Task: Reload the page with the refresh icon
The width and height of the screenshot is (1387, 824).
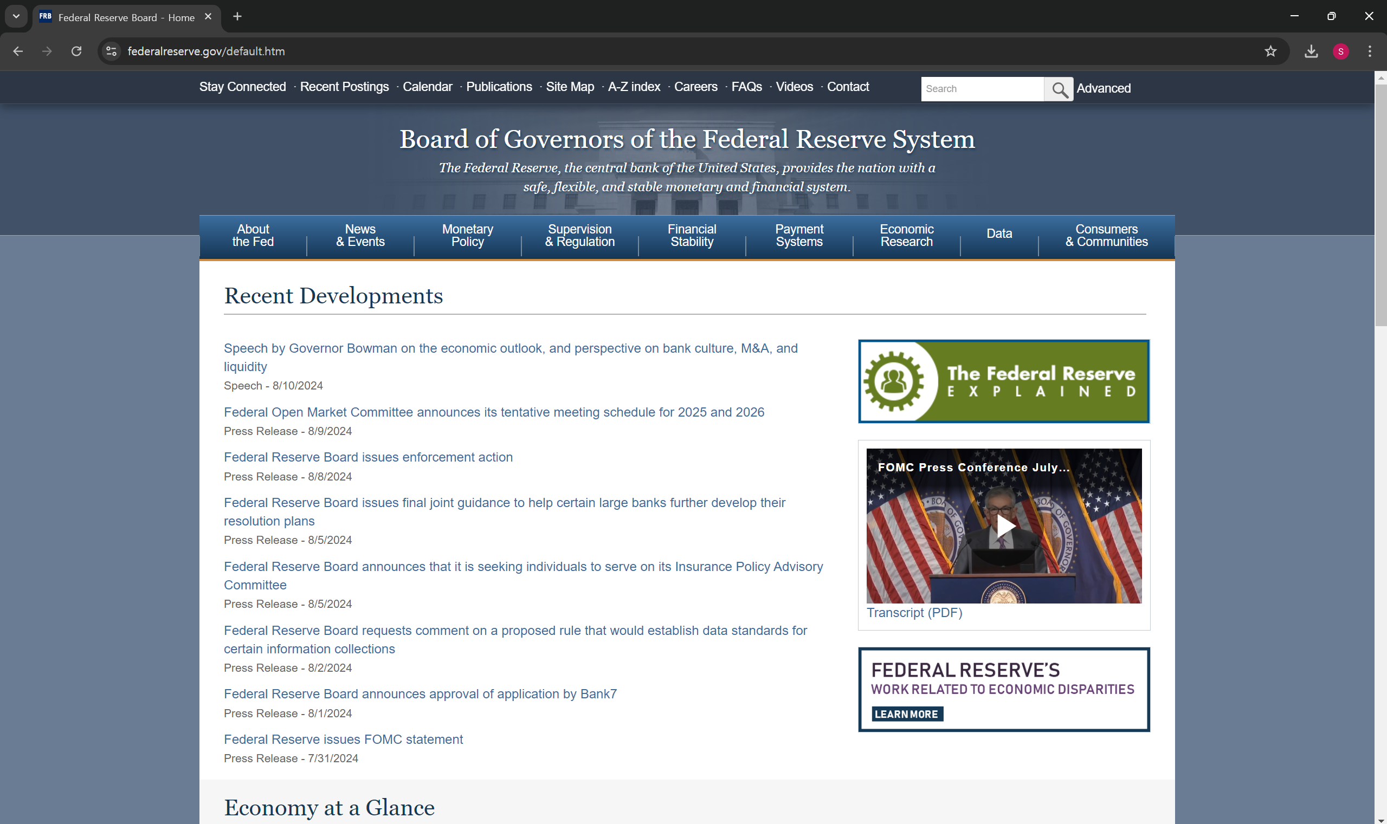Action: pos(76,51)
